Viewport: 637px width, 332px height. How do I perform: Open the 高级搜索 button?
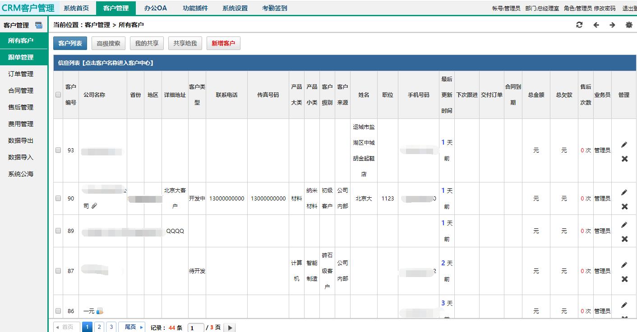[x=108, y=43]
